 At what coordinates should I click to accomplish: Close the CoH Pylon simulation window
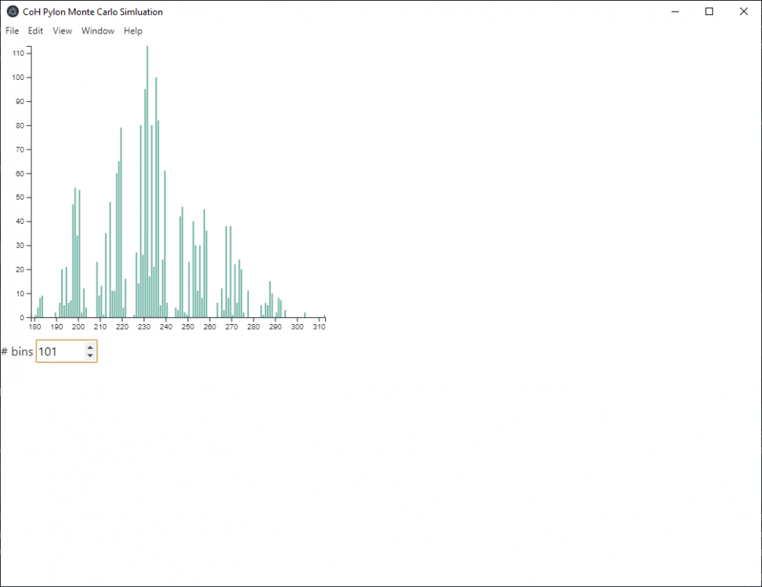(x=744, y=12)
